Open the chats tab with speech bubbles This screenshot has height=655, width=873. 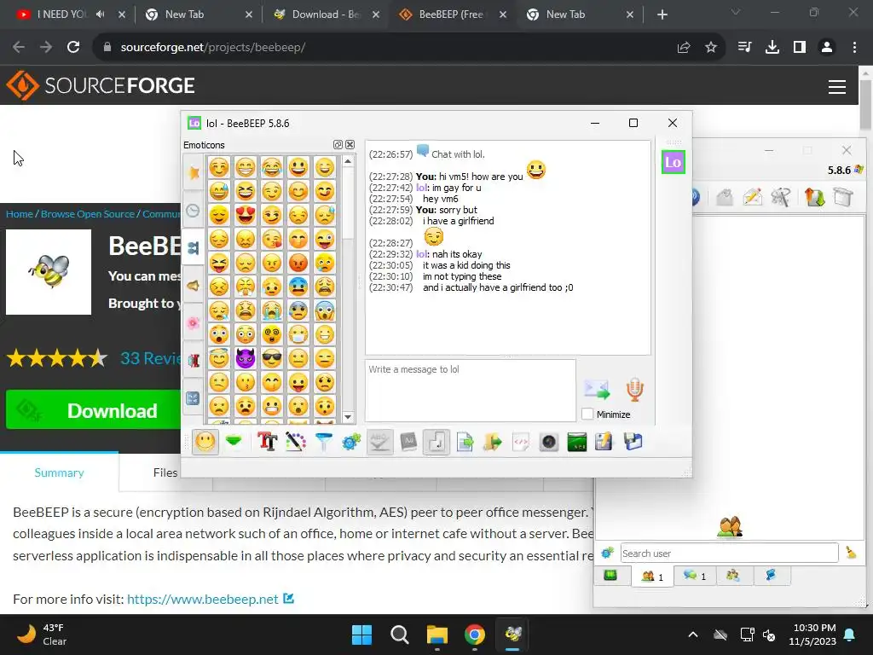695,576
